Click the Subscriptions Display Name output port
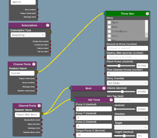Image resolution: width=157 pixels, height=138 pixels. 50,41
